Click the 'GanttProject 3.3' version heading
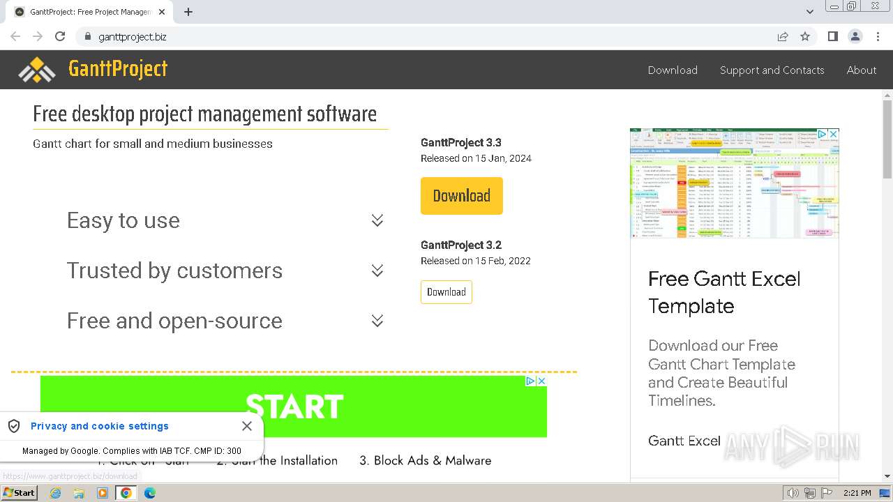The height and width of the screenshot is (502, 893). 461,142
